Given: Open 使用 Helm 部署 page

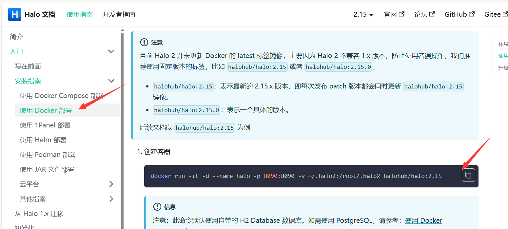Looking at the screenshot, I should coord(43,140).
